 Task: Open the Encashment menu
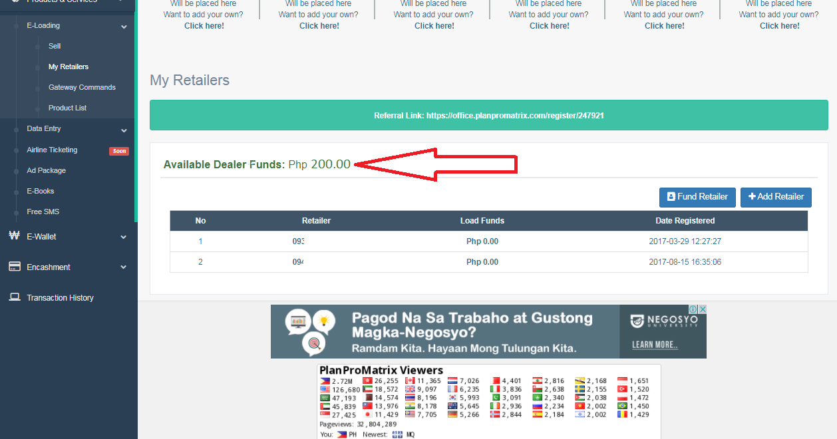pos(49,267)
